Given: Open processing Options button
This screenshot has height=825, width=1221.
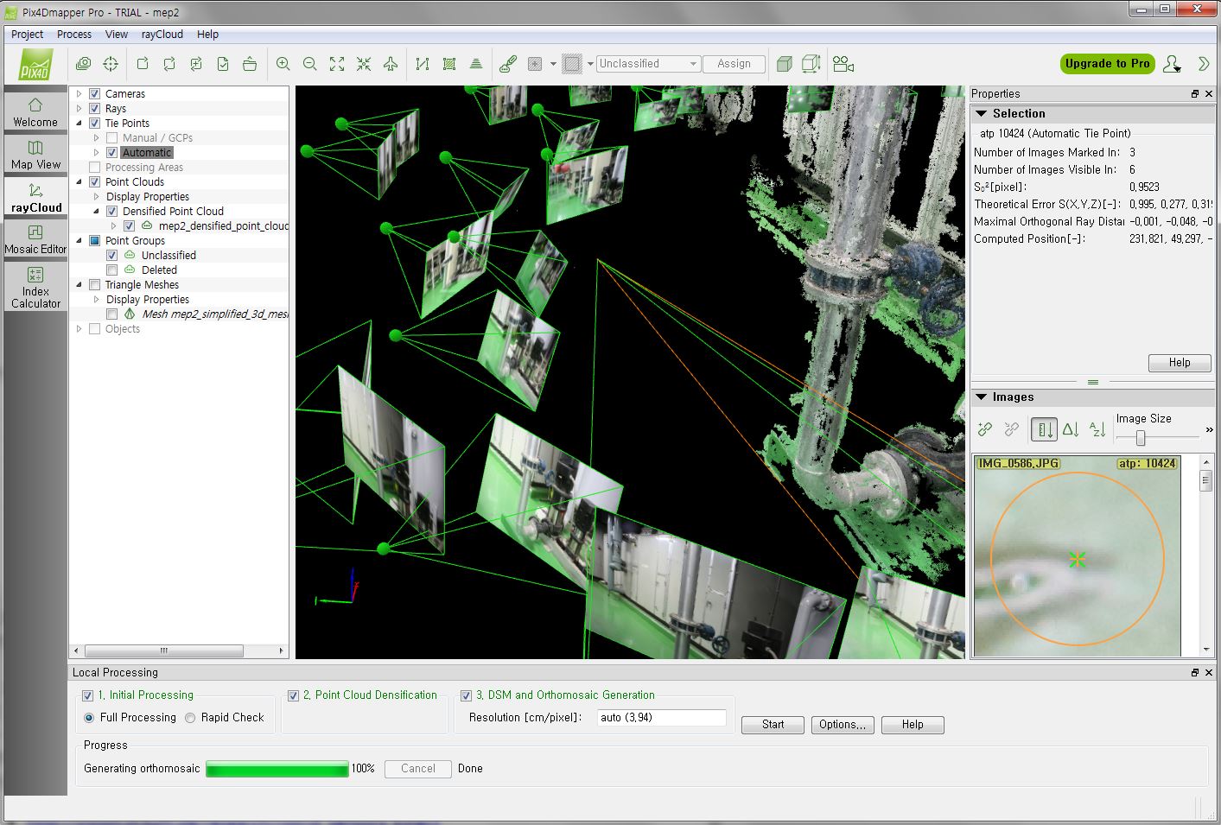Looking at the screenshot, I should click(843, 725).
